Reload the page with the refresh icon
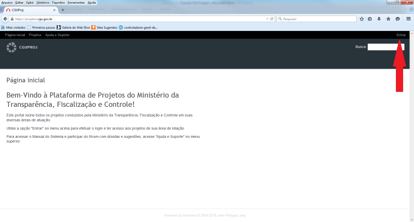 272,19
